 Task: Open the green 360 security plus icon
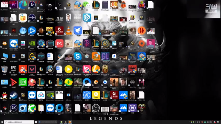[69, 82]
